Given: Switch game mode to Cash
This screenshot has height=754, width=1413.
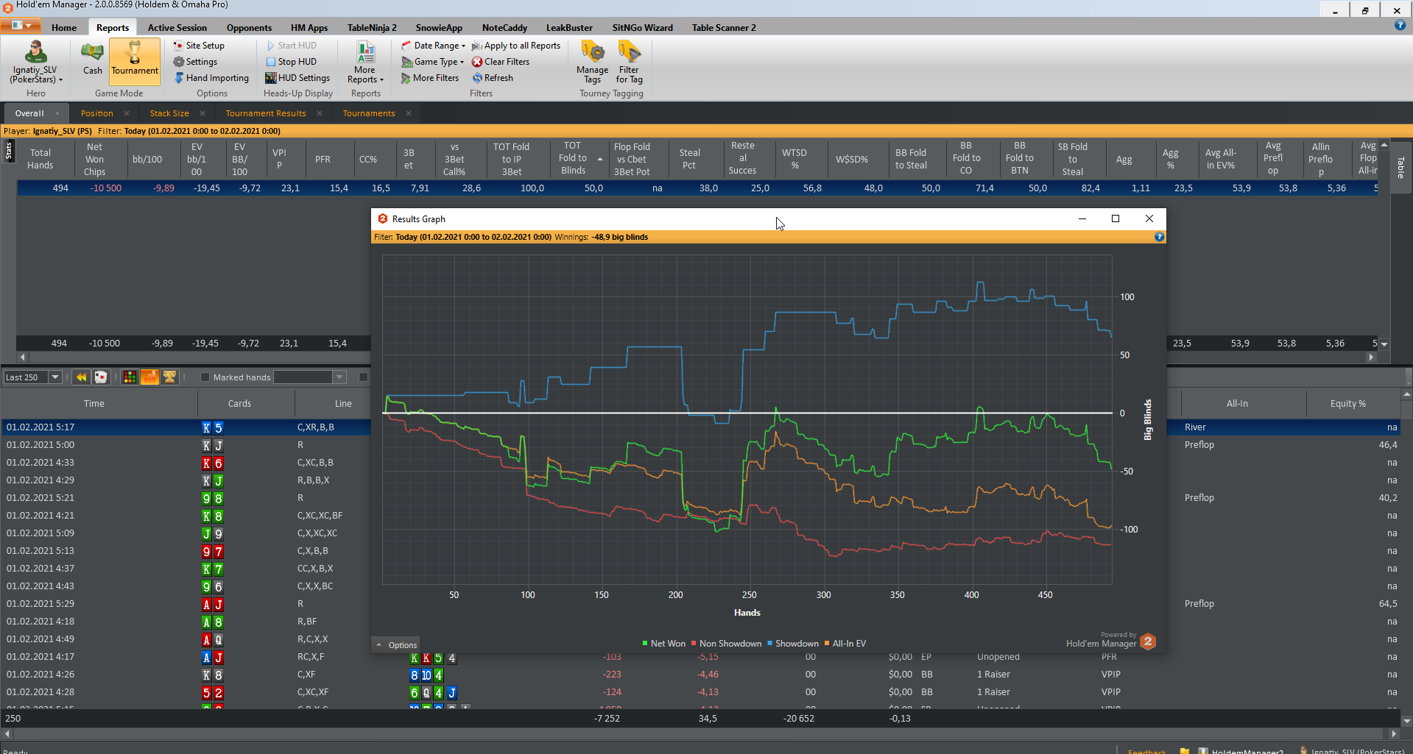Looking at the screenshot, I should (x=93, y=59).
